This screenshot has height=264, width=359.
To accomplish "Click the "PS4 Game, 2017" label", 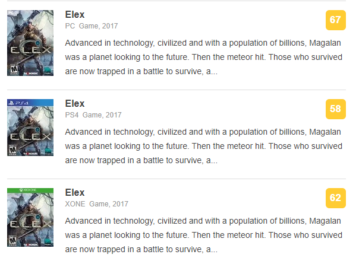I will point(93,115).
